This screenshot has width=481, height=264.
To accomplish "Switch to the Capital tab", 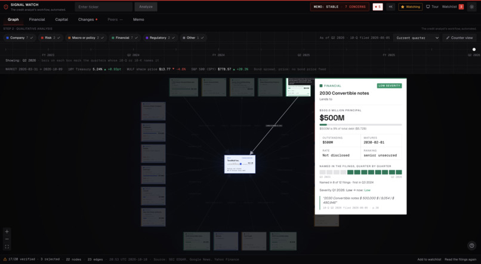I will point(61,19).
